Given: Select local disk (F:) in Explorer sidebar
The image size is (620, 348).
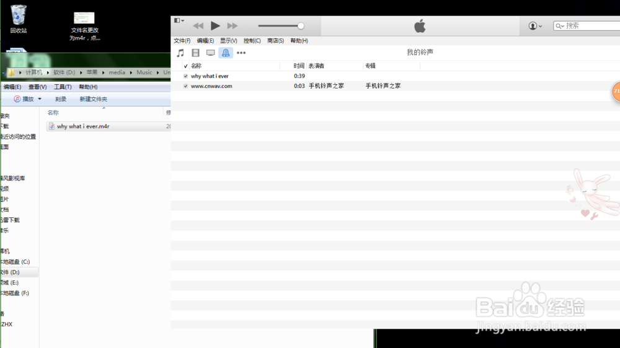Looking at the screenshot, I should click(x=15, y=293).
